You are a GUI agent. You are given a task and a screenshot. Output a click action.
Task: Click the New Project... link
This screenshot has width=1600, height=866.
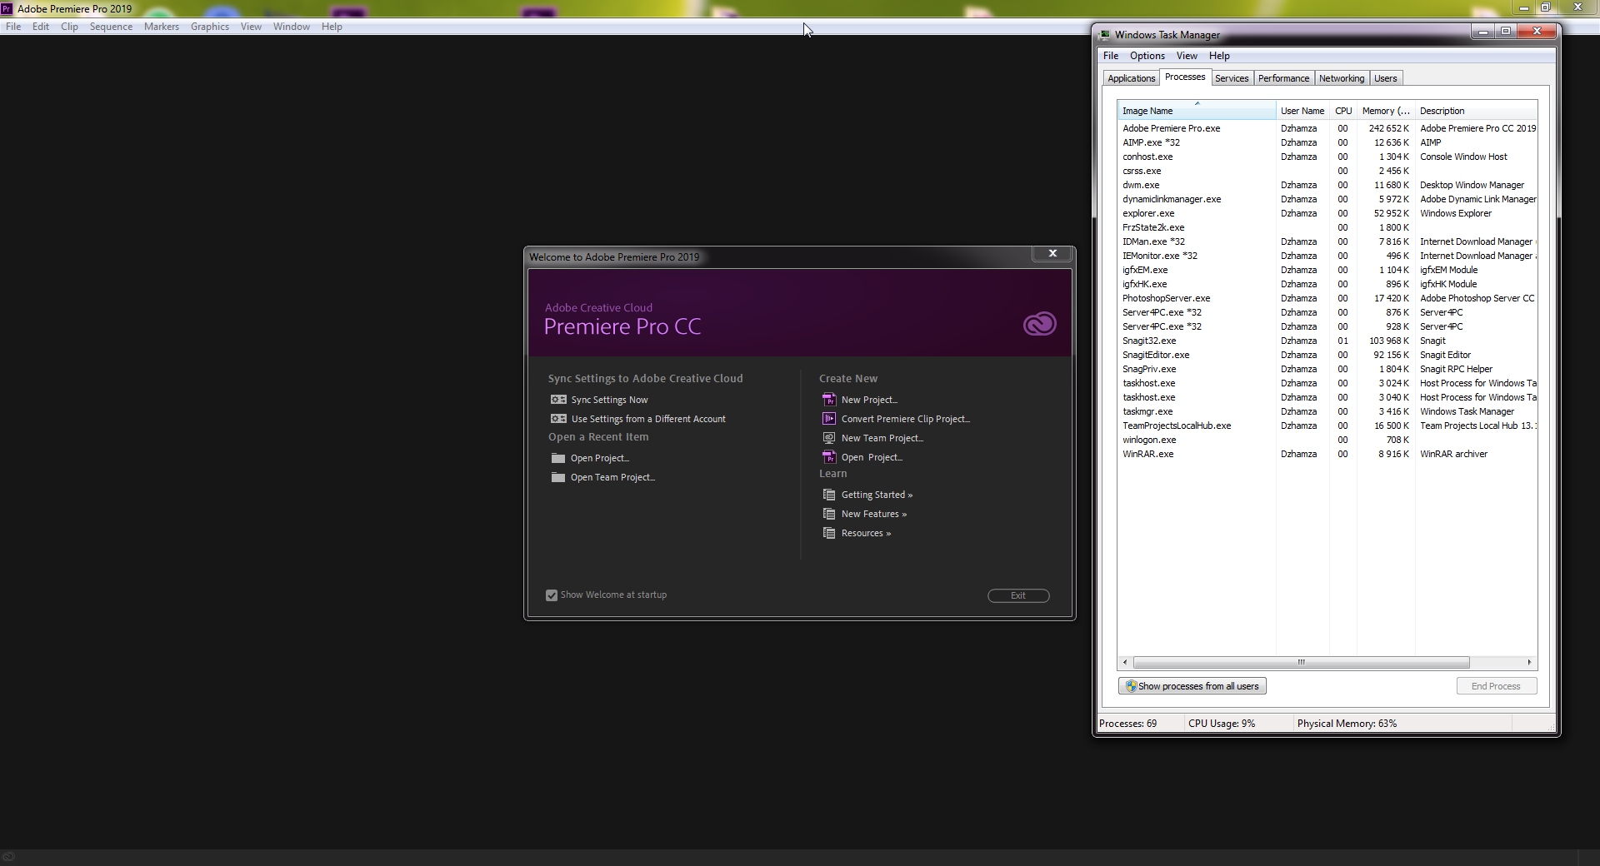point(869,400)
